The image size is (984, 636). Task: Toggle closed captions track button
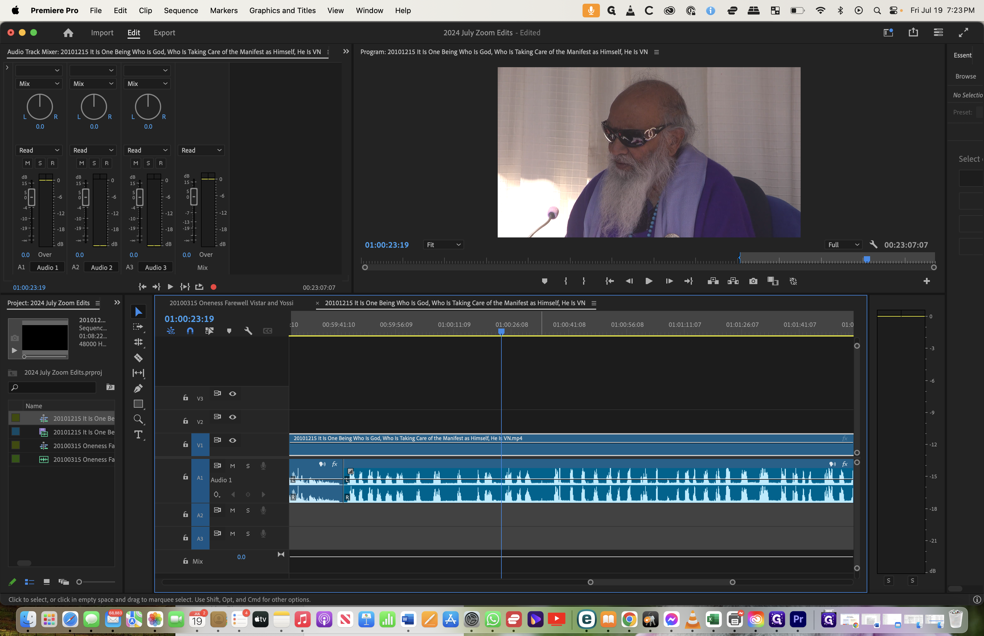click(268, 331)
